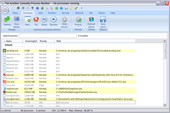
Task: Click the blue globe toolbar icon
Action: pyautogui.click(x=61, y=8)
